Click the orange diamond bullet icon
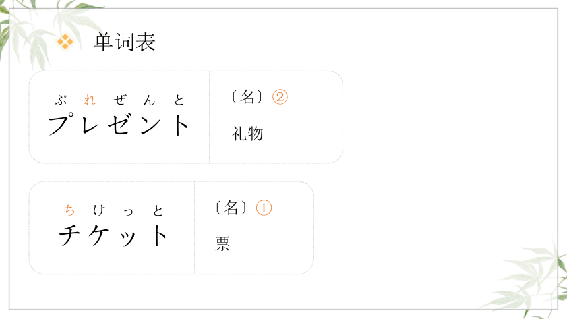The height and width of the screenshot is (319, 567). pos(65,42)
